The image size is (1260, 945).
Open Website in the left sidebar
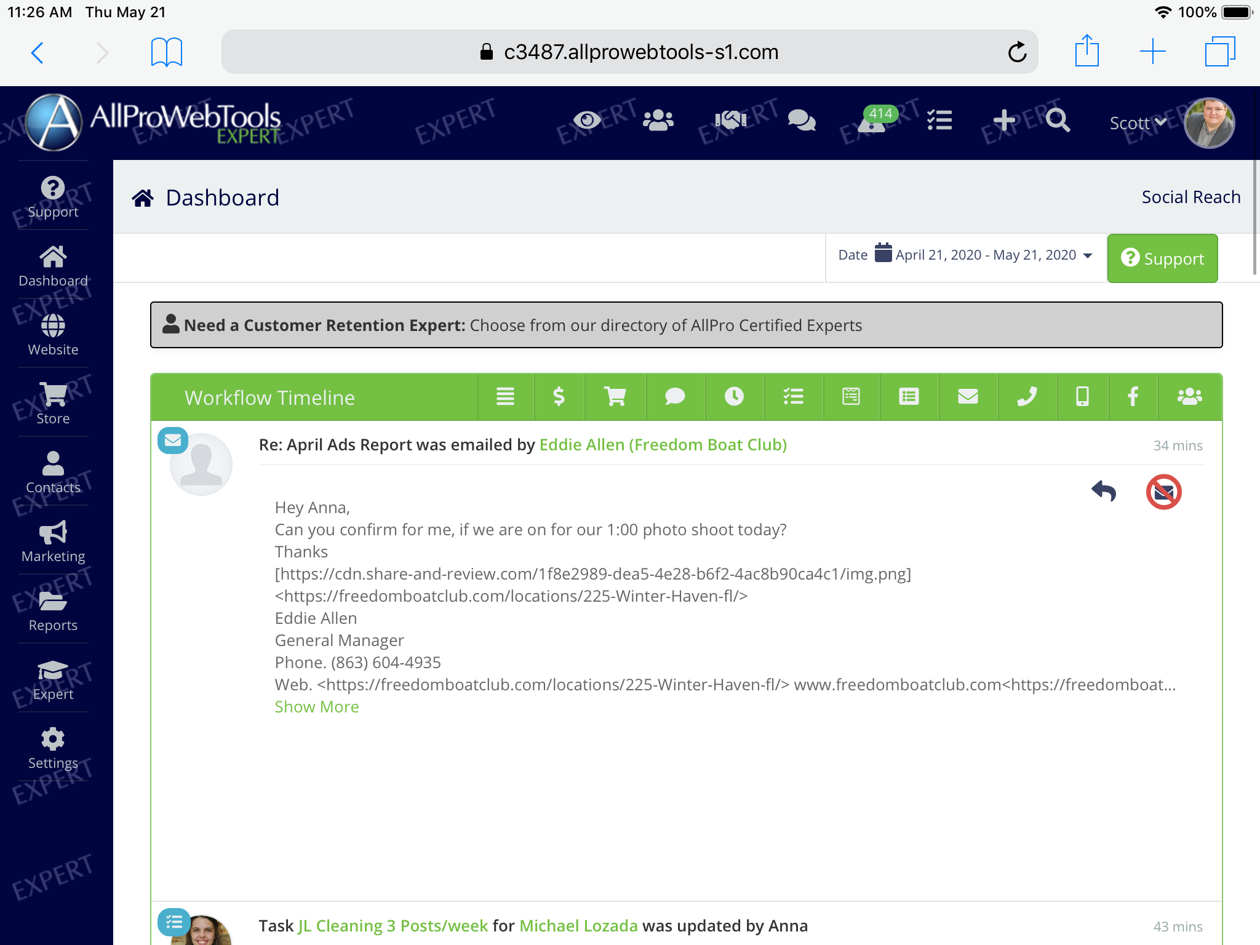(x=53, y=335)
